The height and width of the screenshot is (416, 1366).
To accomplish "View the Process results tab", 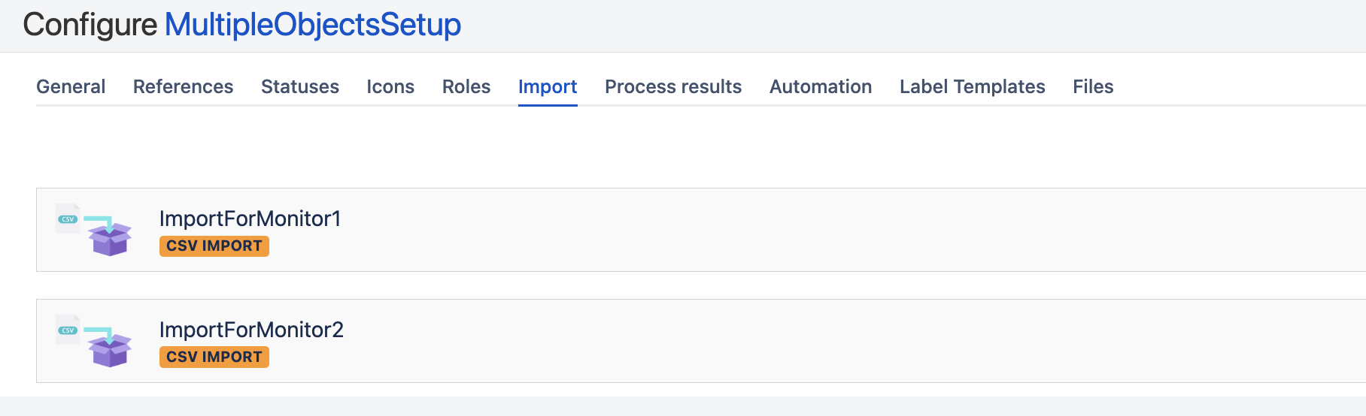I will [672, 86].
